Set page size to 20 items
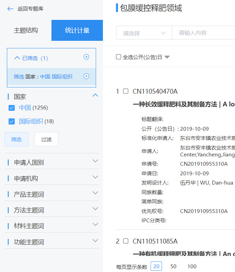Image resolution: width=235 pixels, height=272 pixels. point(156,266)
